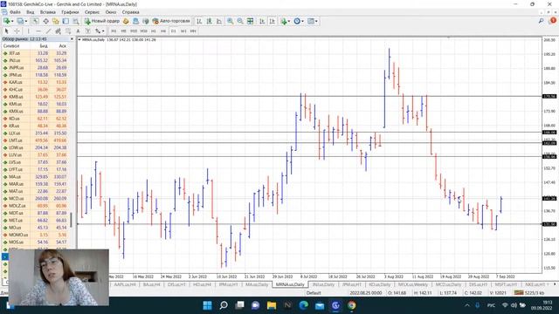Toggle chart shift from right edge
Image resolution: width=559 pixels, height=314 pixels.
pyautogui.click(x=273, y=21)
